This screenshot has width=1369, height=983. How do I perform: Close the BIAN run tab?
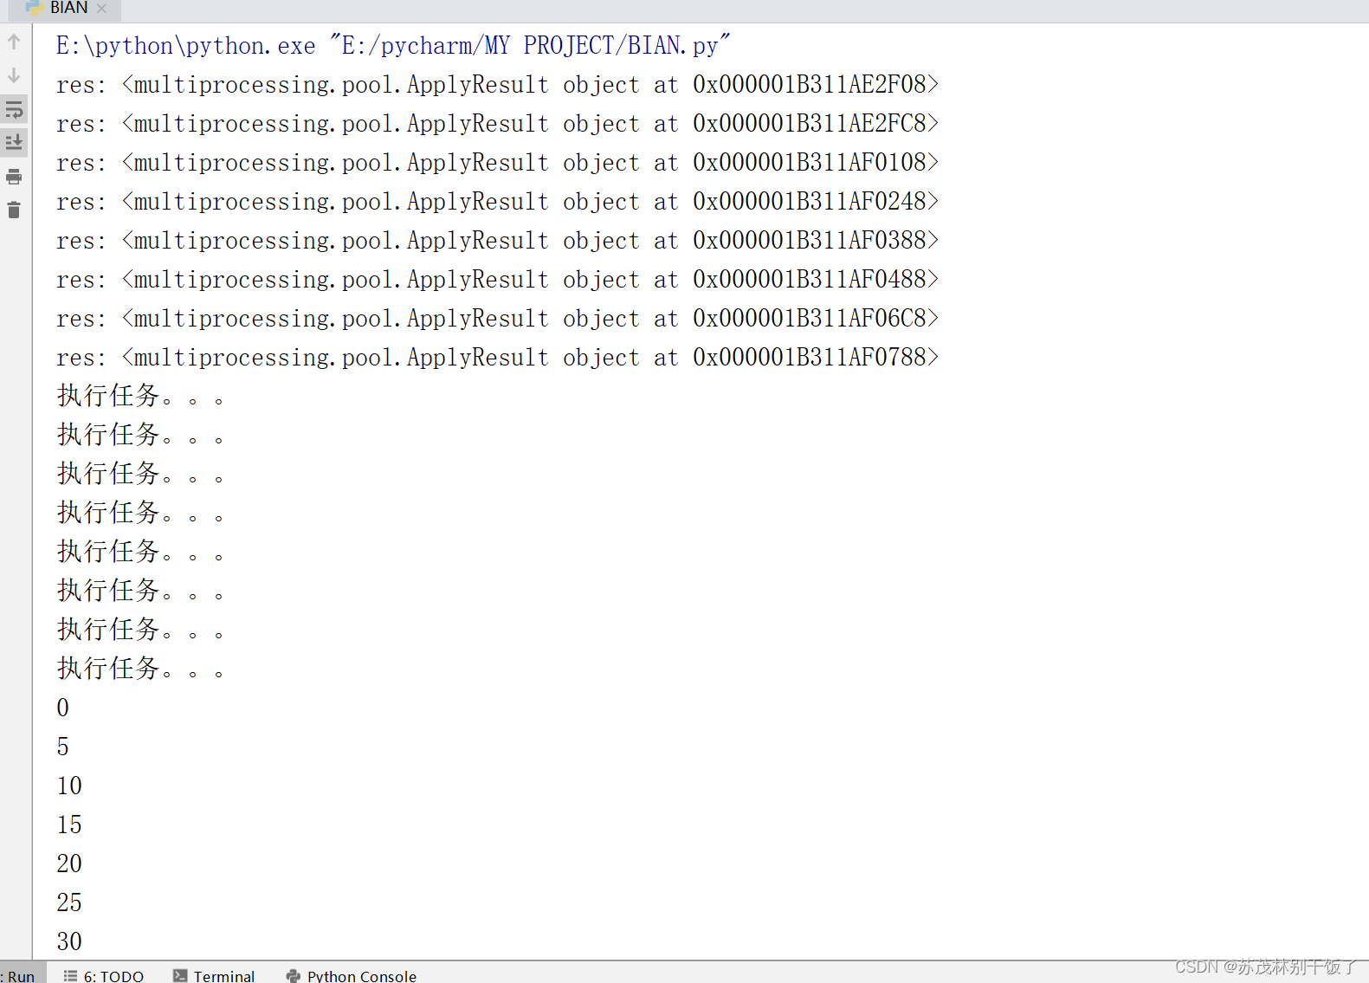click(101, 9)
